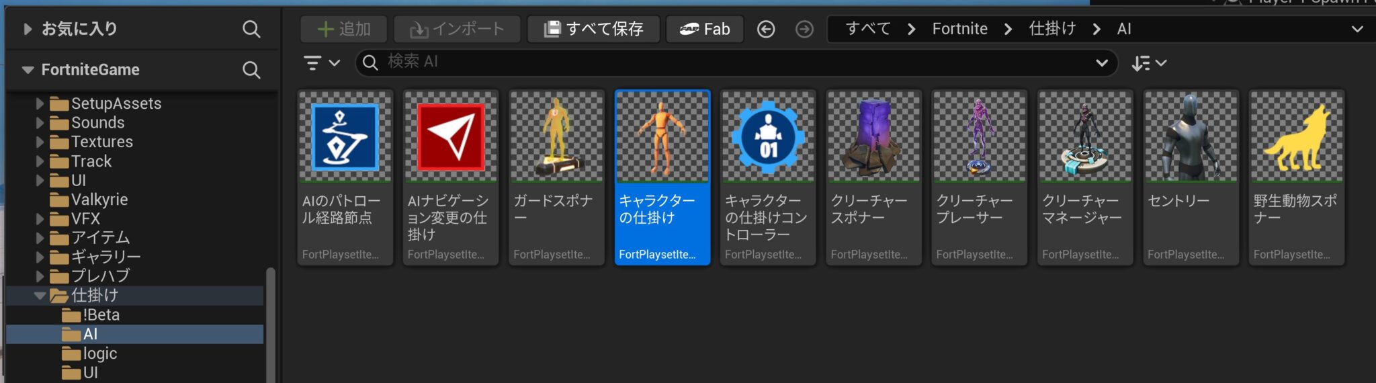
Task: Select the クリーチャースポナー asset icon
Action: coord(873,137)
